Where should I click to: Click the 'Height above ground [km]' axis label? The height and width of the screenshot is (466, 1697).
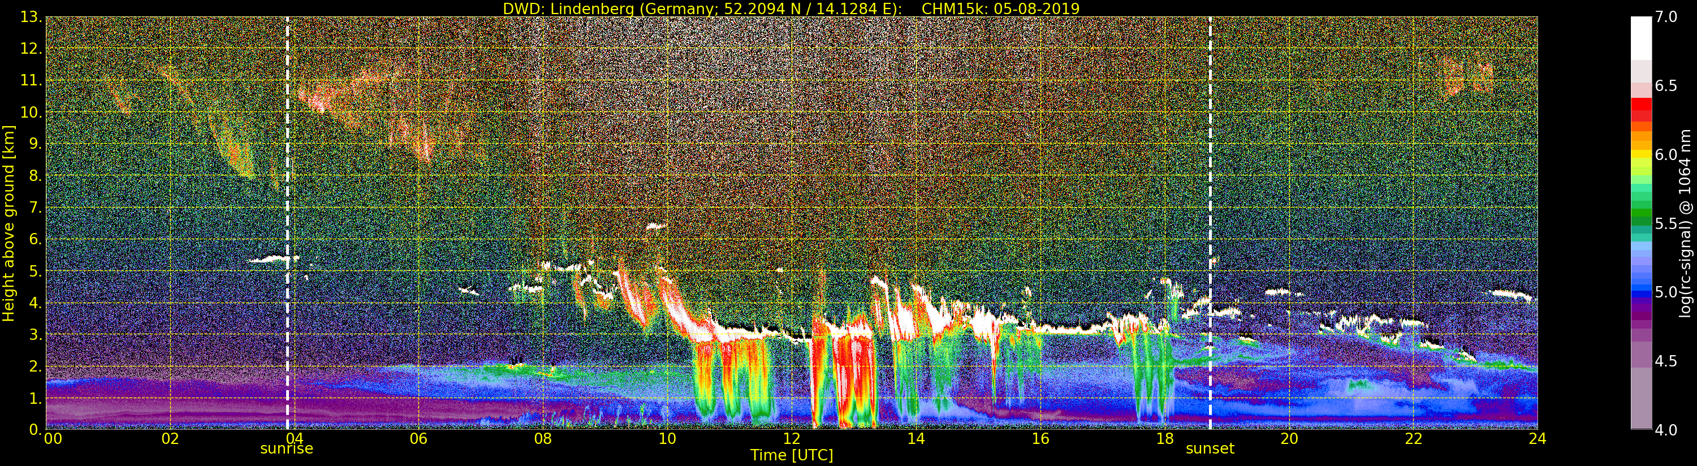pos(8,223)
